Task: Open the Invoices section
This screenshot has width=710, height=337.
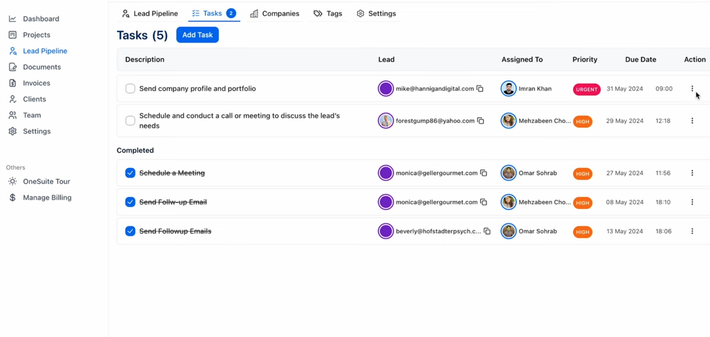Action: click(x=37, y=83)
